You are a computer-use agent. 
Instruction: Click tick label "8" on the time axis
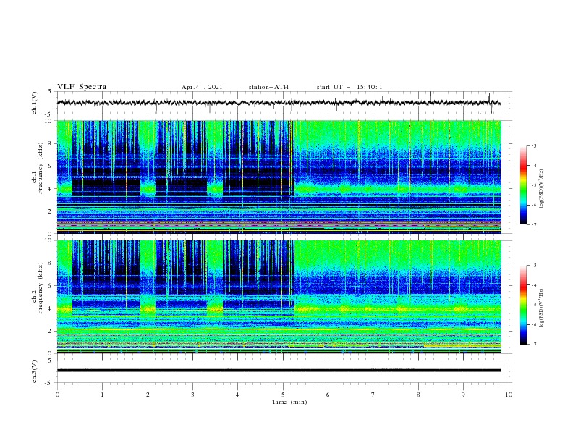(418, 395)
